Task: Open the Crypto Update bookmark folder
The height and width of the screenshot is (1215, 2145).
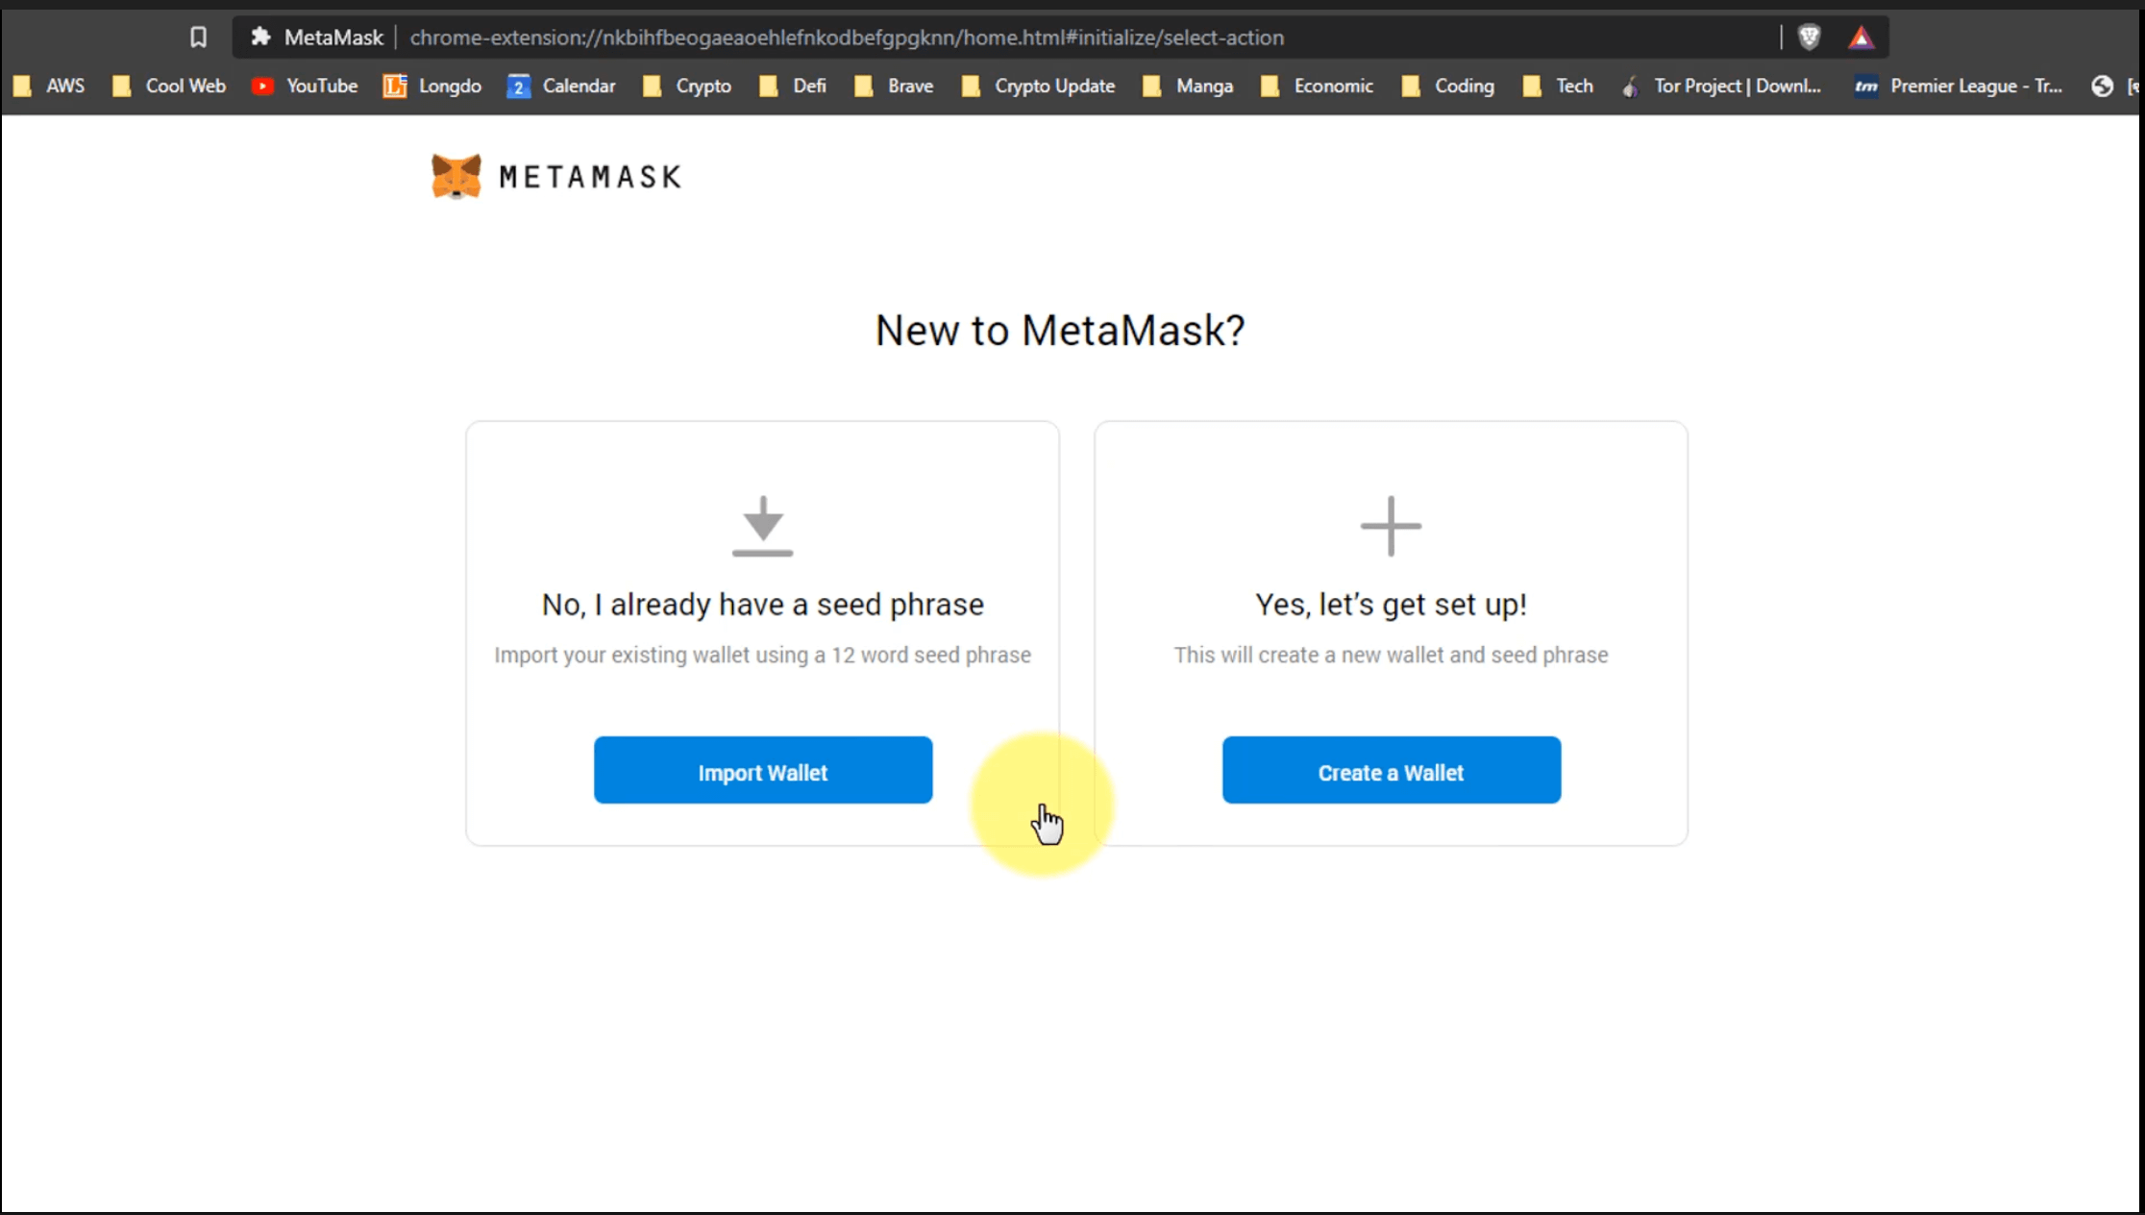Action: click(x=1038, y=87)
